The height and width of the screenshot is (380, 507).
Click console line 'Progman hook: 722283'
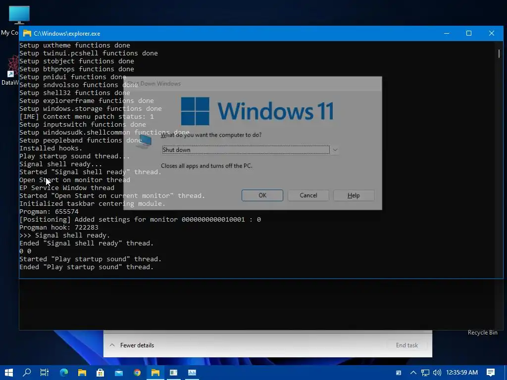59,228
